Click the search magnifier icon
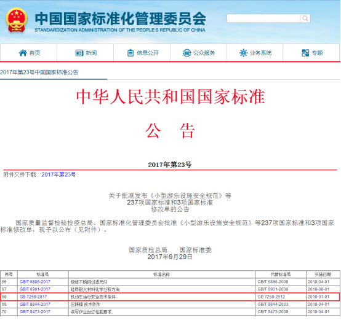The width and height of the screenshot is (341, 323). [305, 18]
